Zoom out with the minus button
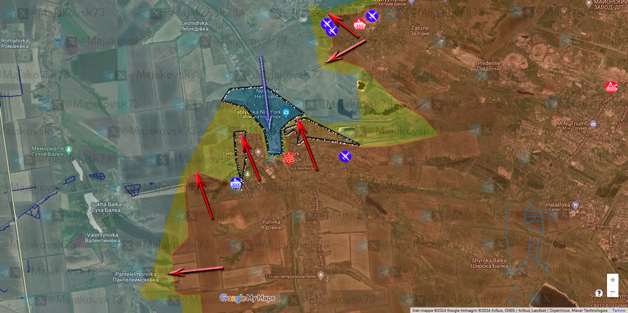 (x=613, y=292)
